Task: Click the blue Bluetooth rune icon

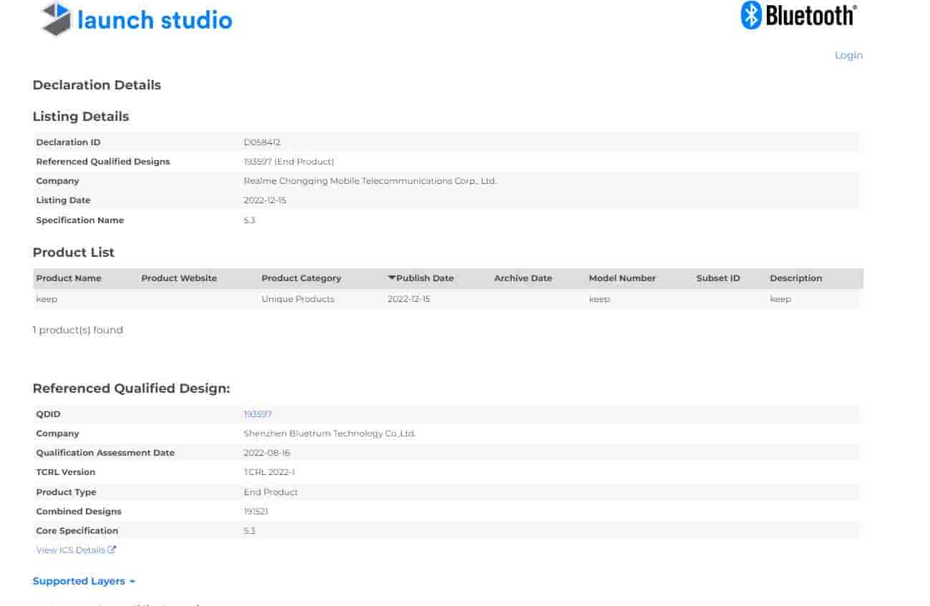Action: [x=750, y=15]
